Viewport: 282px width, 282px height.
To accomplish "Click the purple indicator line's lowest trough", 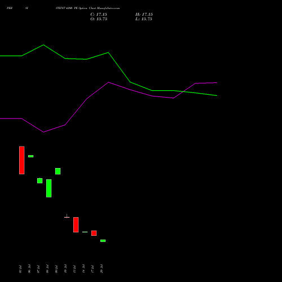I will pos(43,132).
